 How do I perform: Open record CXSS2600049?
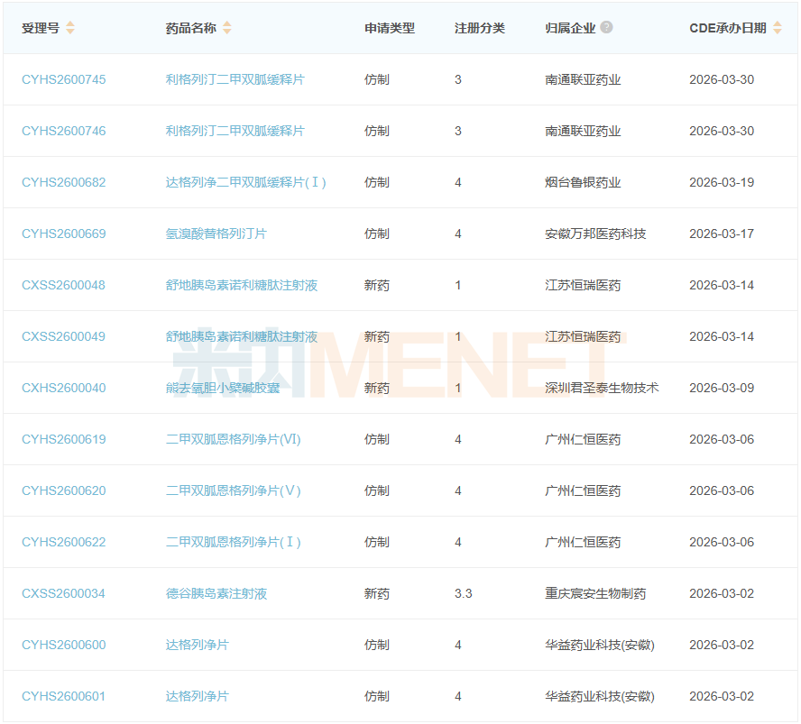click(x=63, y=336)
